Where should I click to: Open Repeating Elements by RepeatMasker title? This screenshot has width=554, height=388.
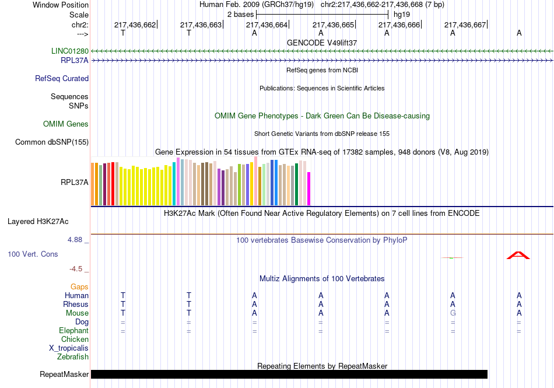[322, 366]
